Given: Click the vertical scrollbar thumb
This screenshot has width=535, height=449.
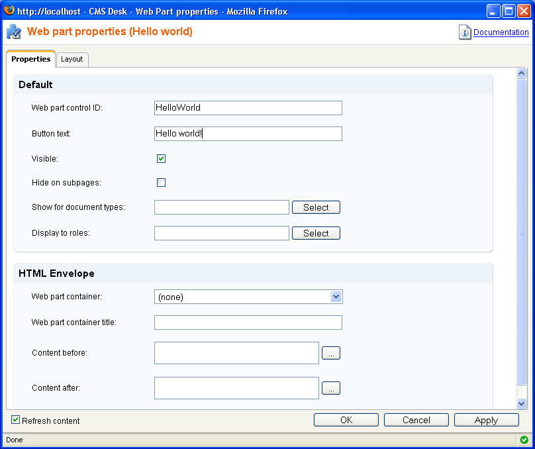Looking at the screenshot, I should 521,232.
